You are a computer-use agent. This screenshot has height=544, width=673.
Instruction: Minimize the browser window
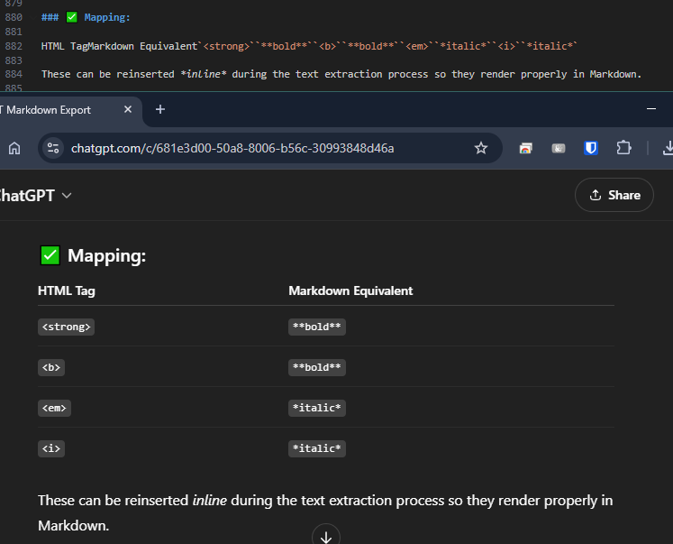[651, 109]
